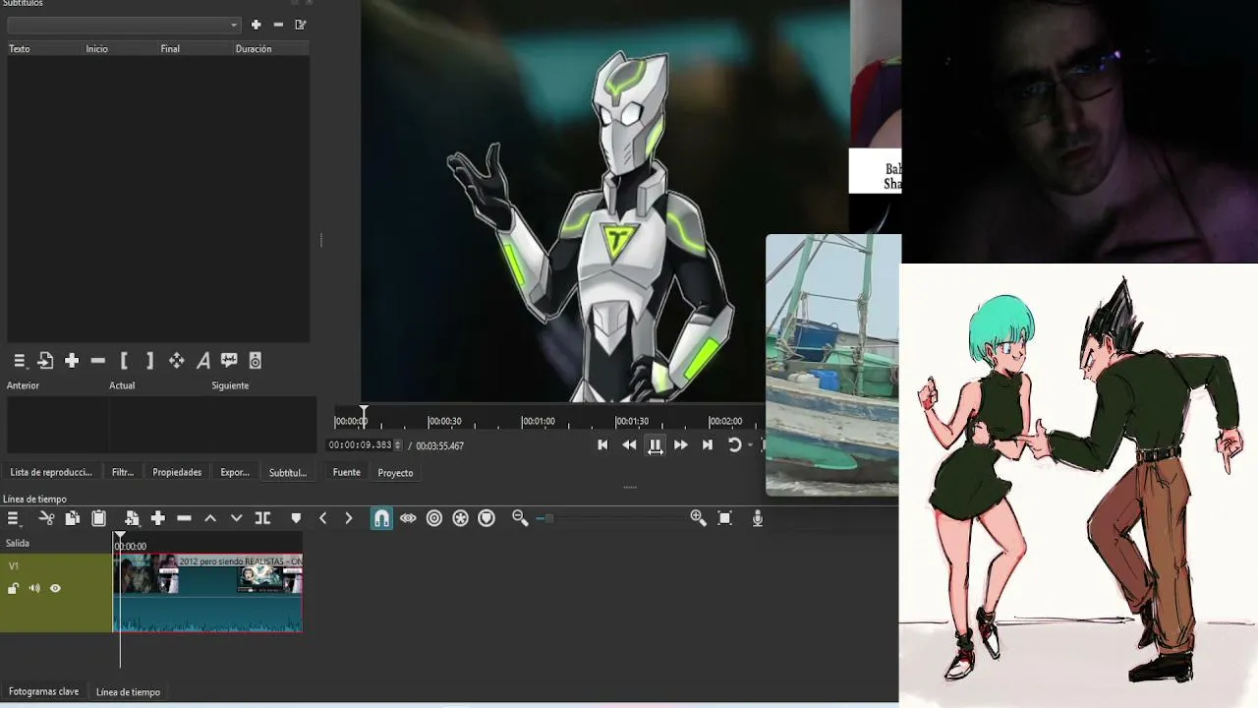The height and width of the screenshot is (708, 1258).
Task: Switch to Lista de reproducción tab
Action: point(51,472)
